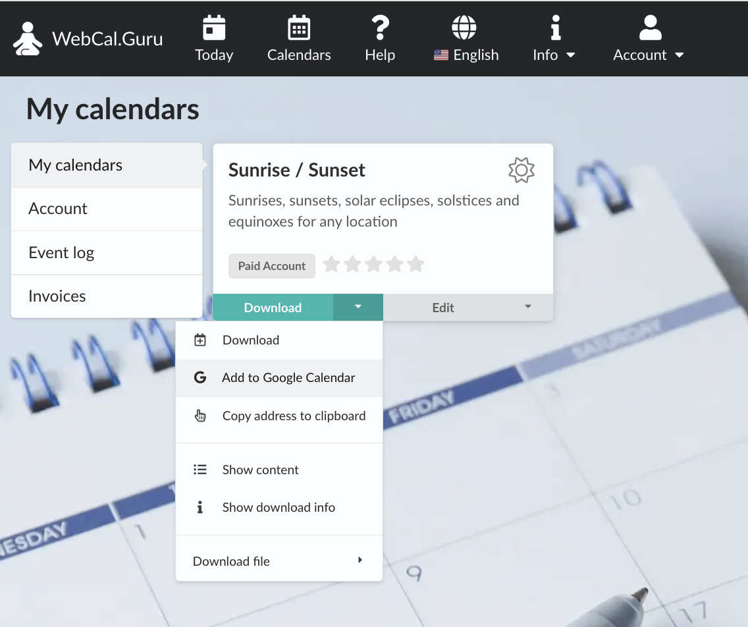Select the Calendars icon in the navbar
The width and height of the screenshot is (748, 627).
coord(298,28)
